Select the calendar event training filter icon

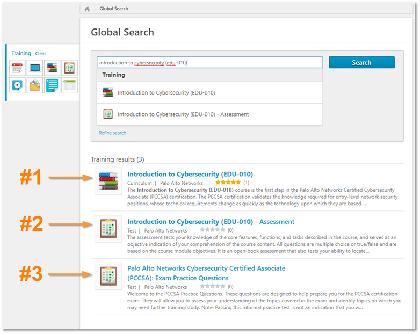(17, 68)
